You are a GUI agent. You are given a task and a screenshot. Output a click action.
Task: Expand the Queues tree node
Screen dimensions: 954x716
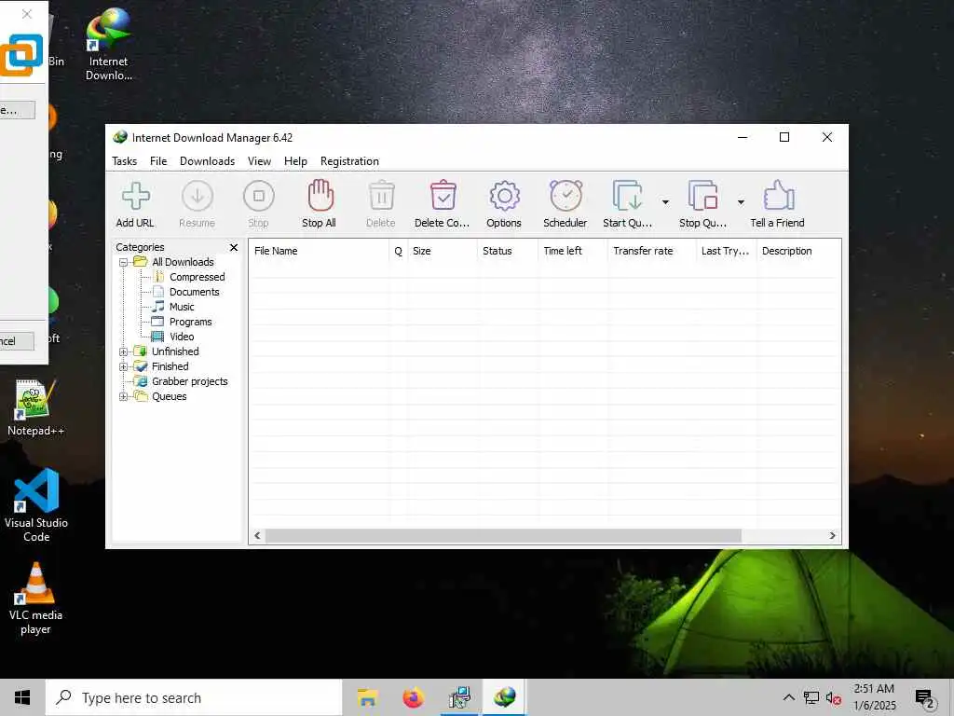[124, 396]
